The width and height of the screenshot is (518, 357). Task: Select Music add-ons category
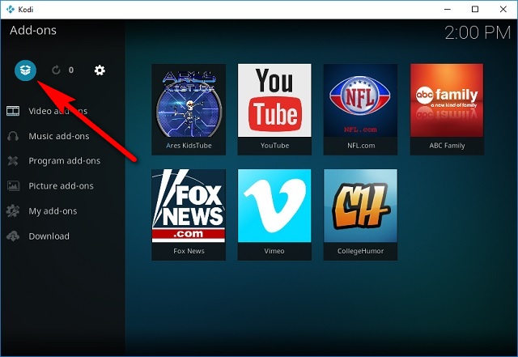(58, 136)
